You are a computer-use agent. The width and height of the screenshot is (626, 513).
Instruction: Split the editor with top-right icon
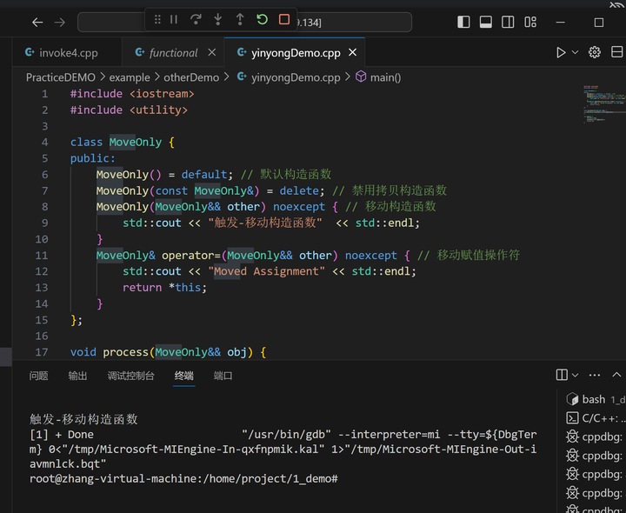[x=616, y=52]
